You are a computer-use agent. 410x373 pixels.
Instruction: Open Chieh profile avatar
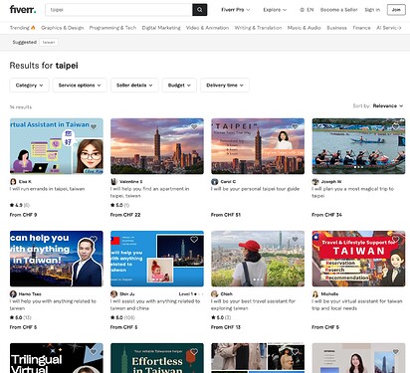tap(215, 294)
